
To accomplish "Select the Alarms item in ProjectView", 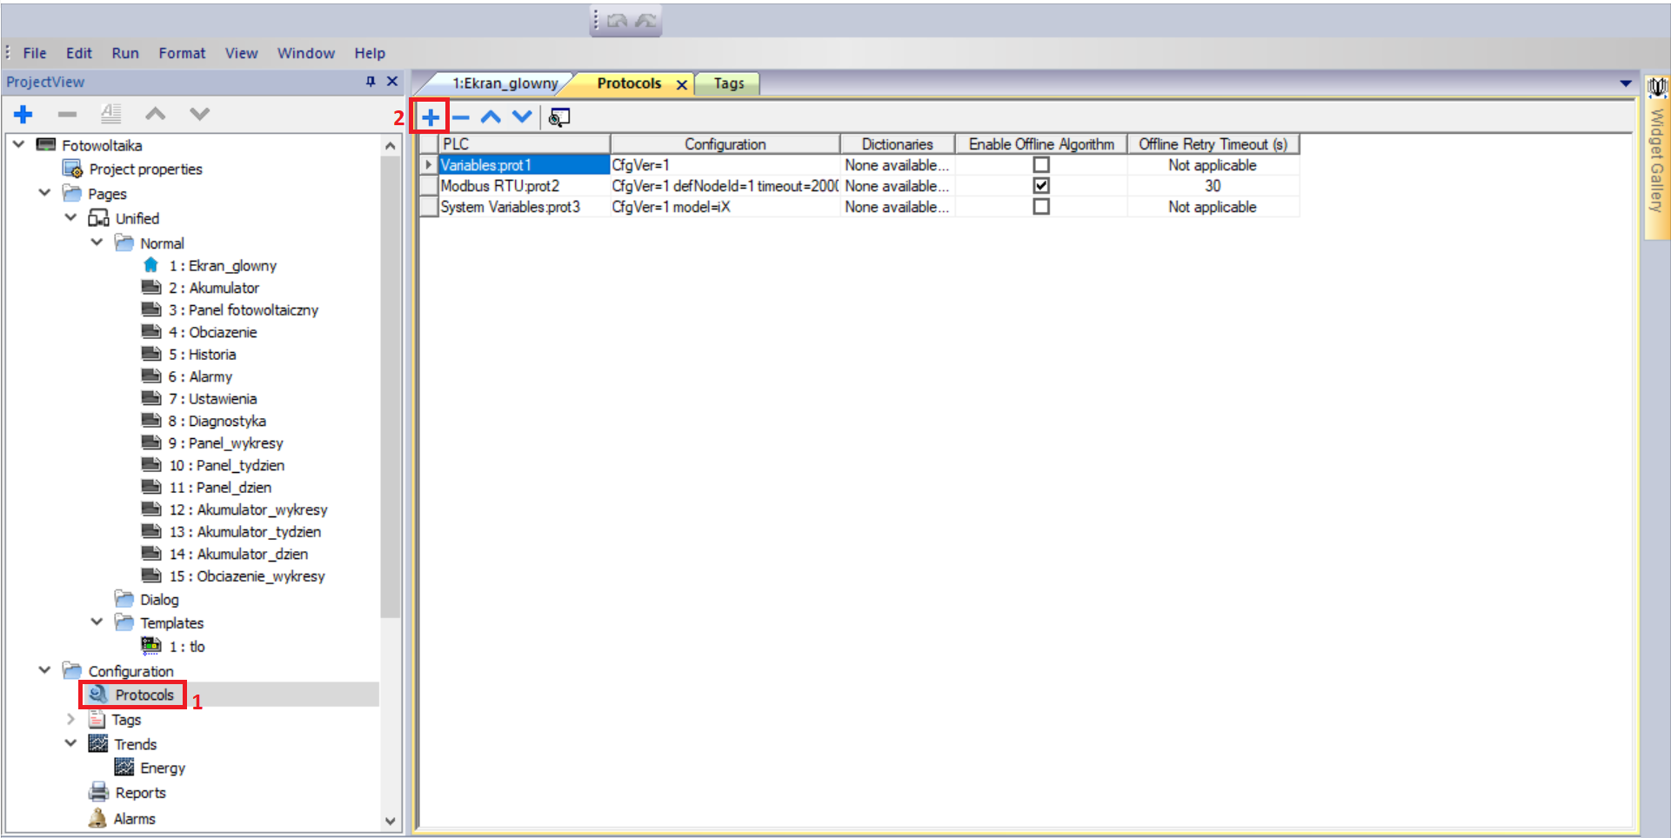I will point(134,819).
